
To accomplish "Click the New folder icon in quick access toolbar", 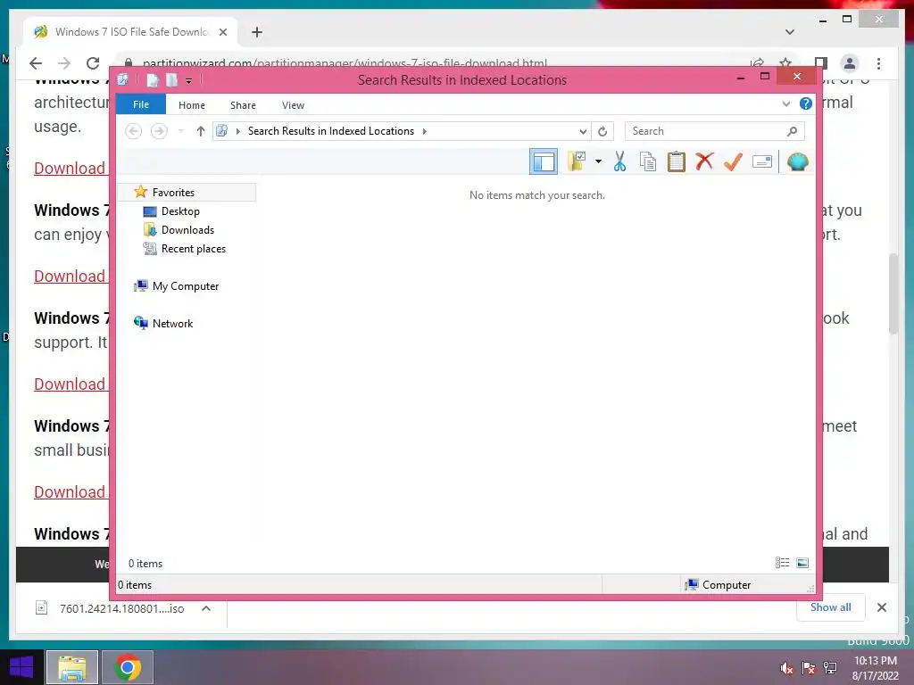I will [171, 79].
